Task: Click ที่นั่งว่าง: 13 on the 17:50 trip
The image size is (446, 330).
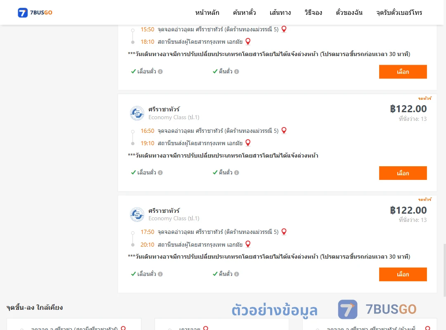Action: click(413, 220)
